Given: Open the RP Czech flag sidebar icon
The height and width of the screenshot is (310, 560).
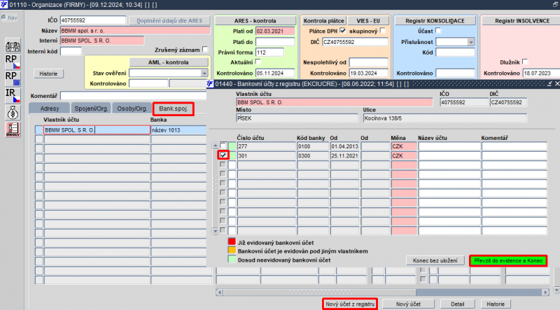Looking at the screenshot, I should pos(13,62).
